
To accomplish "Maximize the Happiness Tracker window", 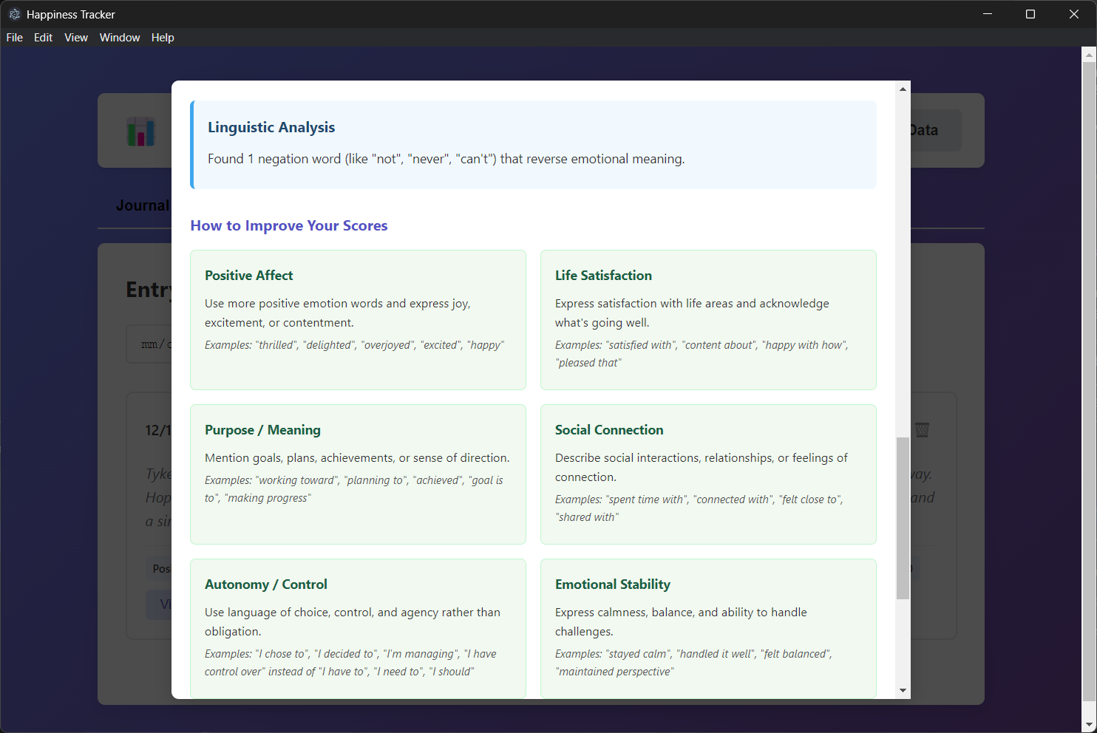I will click(x=1030, y=14).
